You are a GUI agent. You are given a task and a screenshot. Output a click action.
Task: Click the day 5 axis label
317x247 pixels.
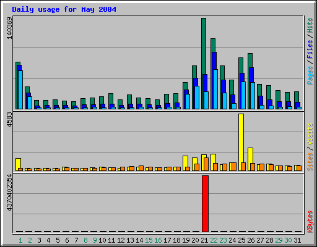pos(58,240)
